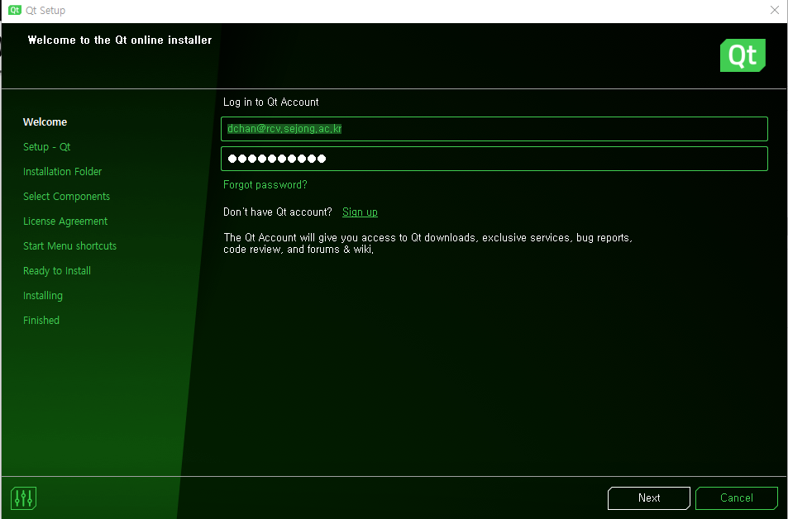Image resolution: width=788 pixels, height=519 pixels.
Task: Open the License Agreement step
Action: pos(65,221)
